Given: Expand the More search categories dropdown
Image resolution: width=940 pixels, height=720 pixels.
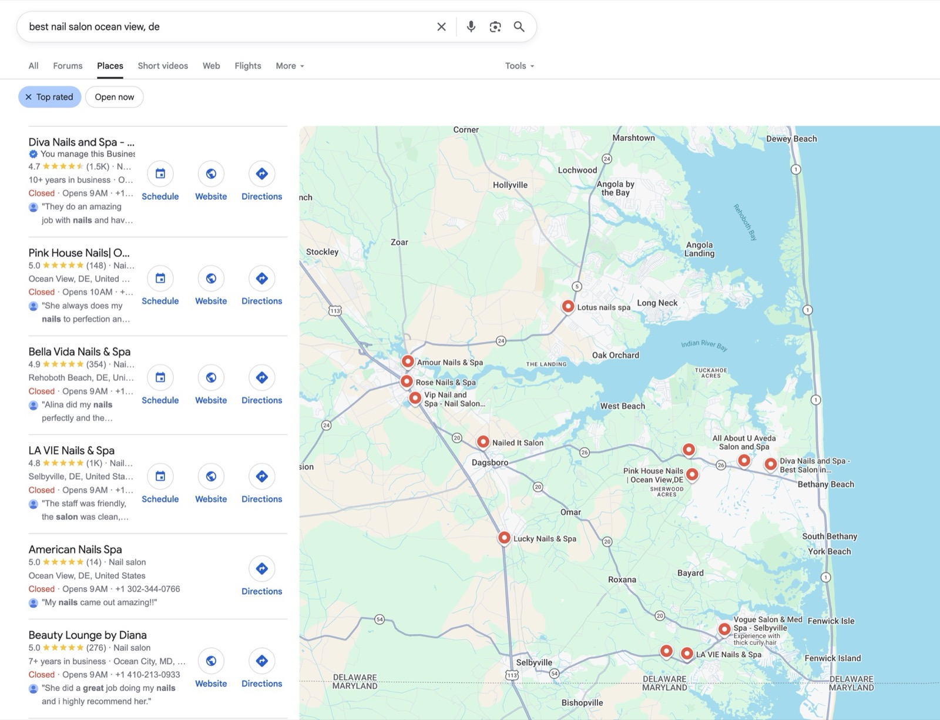Looking at the screenshot, I should 290,66.
